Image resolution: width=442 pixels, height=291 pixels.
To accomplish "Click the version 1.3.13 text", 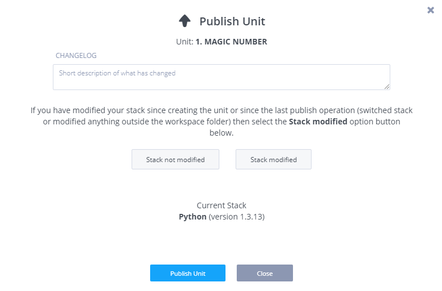I will (x=237, y=217).
